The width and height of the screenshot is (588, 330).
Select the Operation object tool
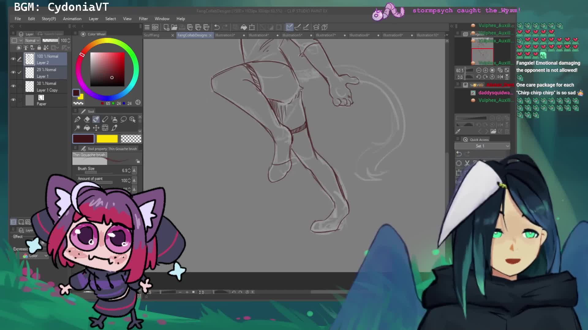[x=133, y=119]
